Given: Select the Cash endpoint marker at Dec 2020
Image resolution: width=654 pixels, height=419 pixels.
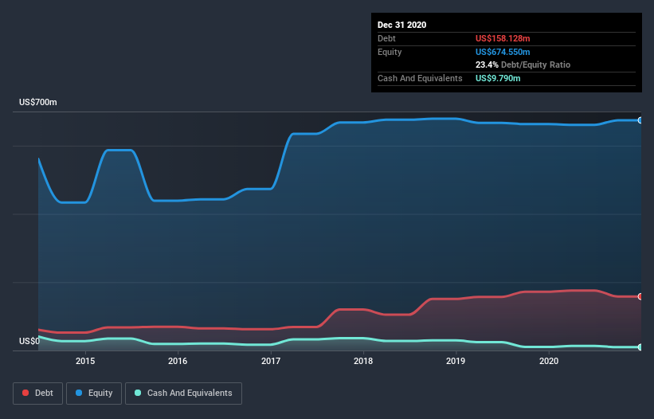Looking at the screenshot, I should click(640, 347).
